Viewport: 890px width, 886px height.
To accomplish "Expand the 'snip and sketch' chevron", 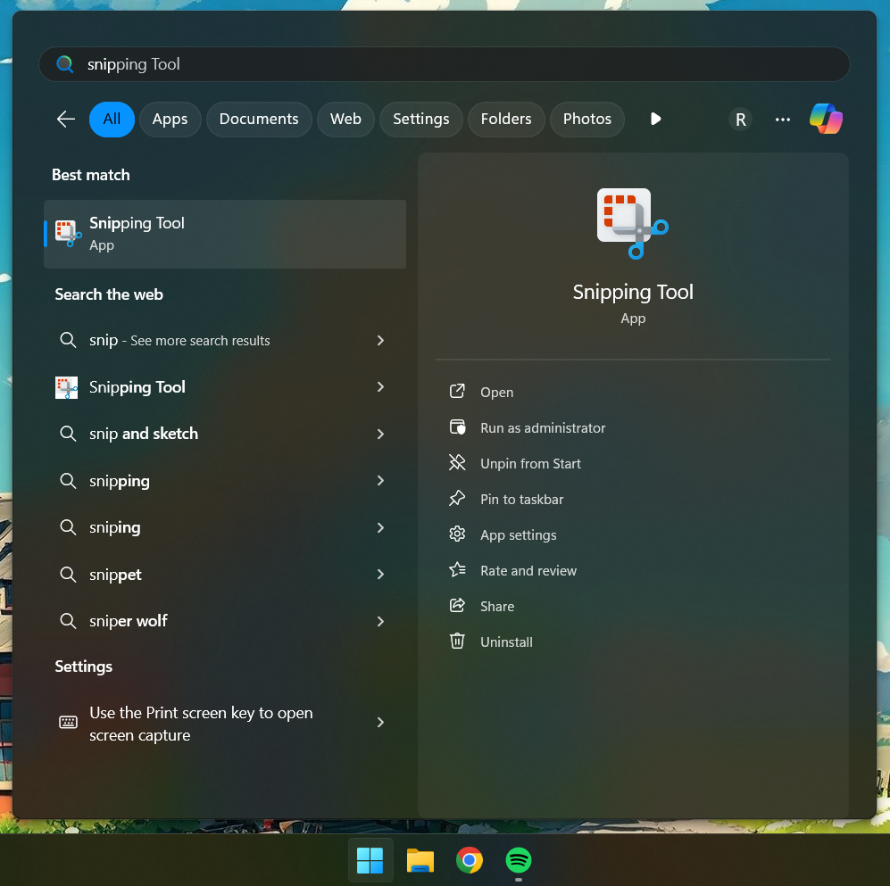I will (x=380, y=434).
